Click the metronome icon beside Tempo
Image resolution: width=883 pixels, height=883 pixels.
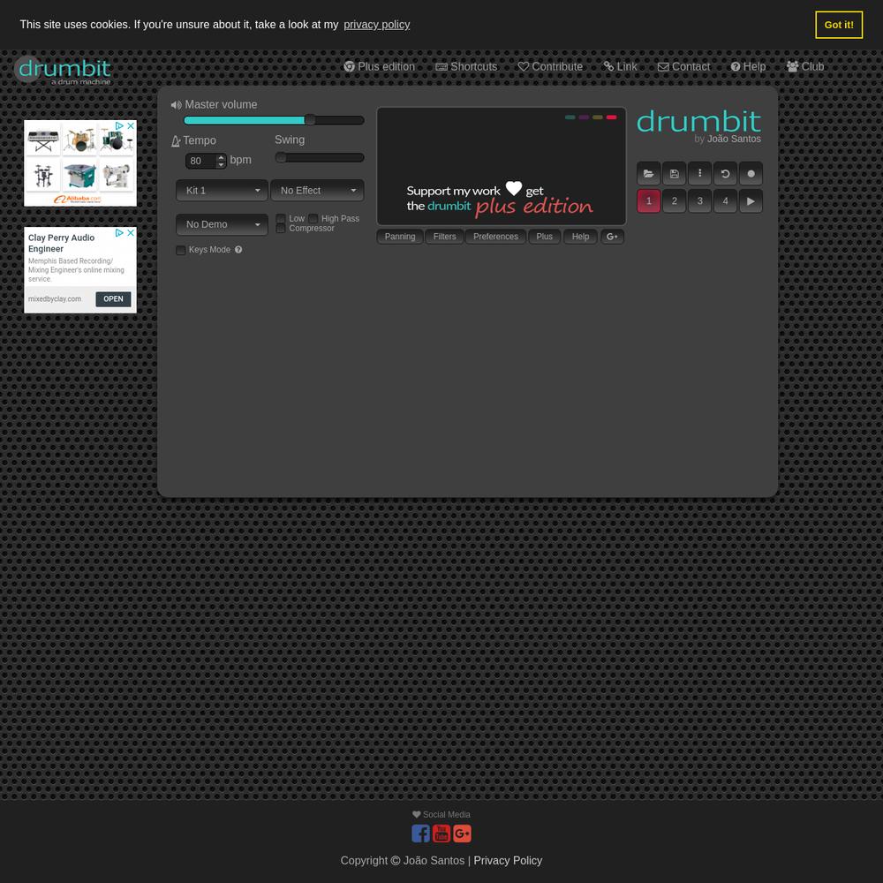[176, 141]
